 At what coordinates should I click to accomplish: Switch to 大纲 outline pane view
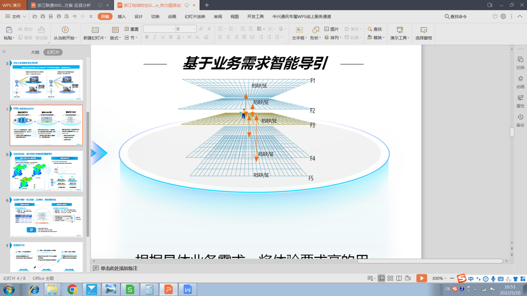point(35,52)
